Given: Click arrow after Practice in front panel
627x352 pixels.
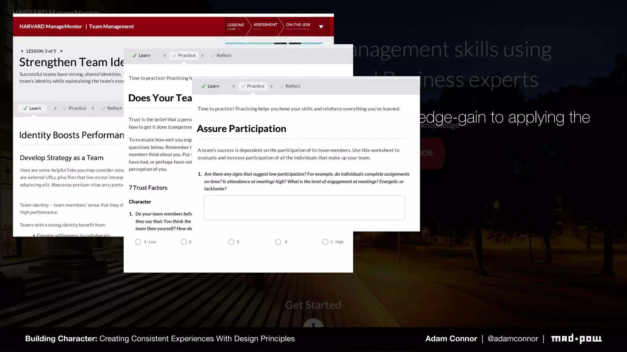Looking at the screenshot, I should [271, 86].
